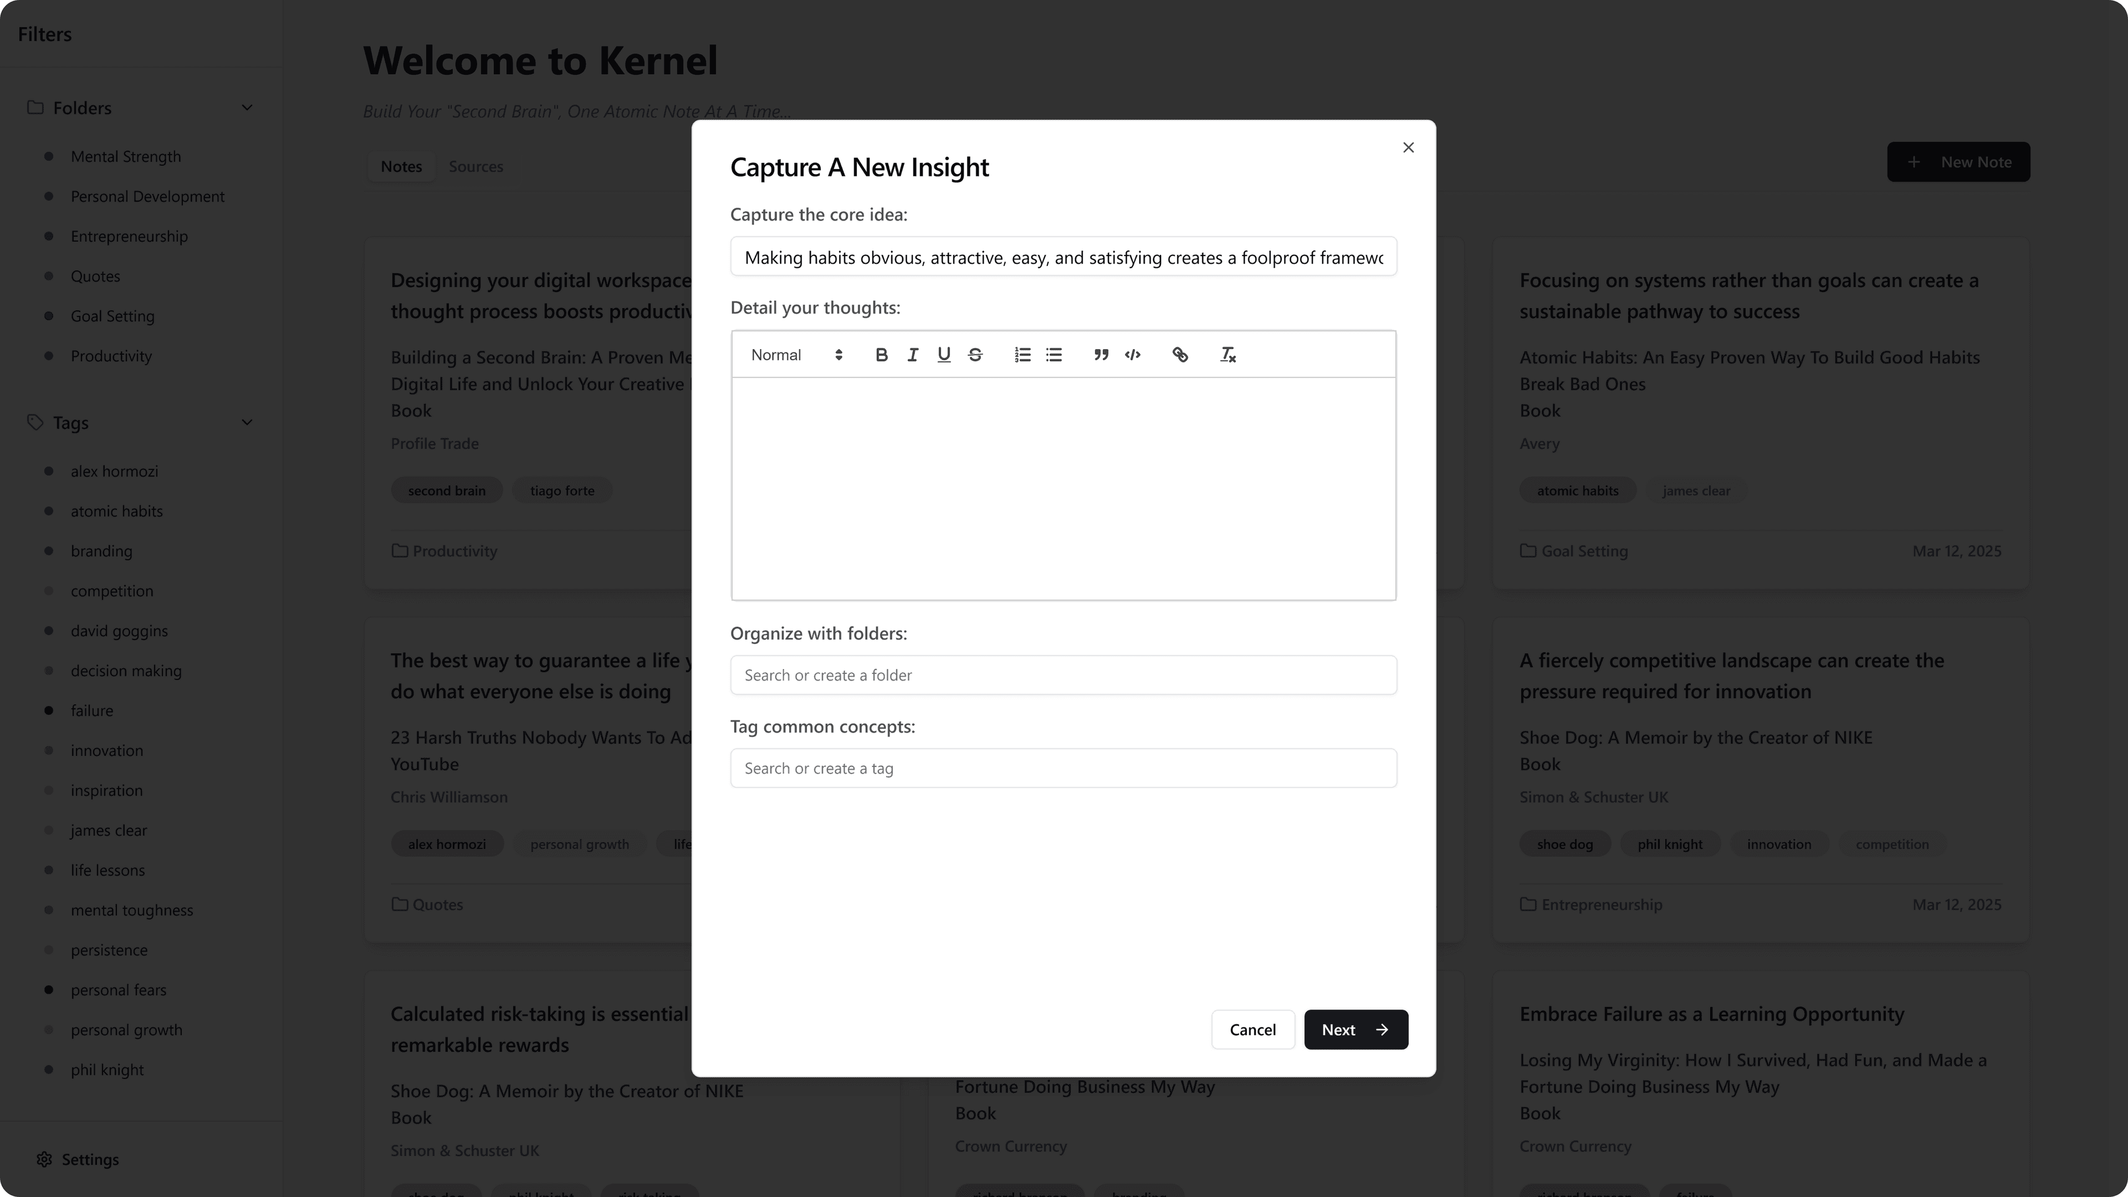Insert a code block in the editor
The width and height of the screenshot is (2128, 1197).
1133,355
